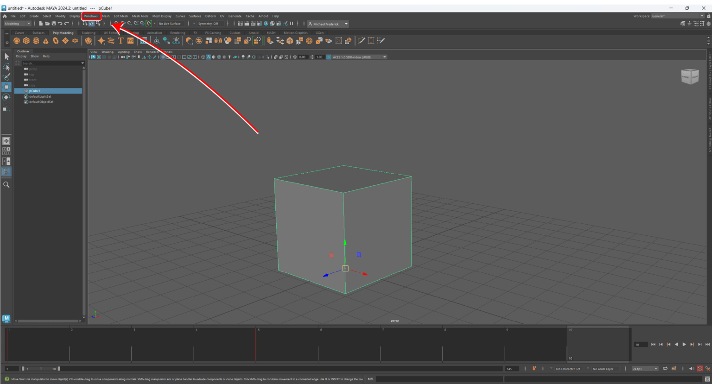Create a polygon plane from the shelf
Screen dimensions: 712x384
point(65,41)
